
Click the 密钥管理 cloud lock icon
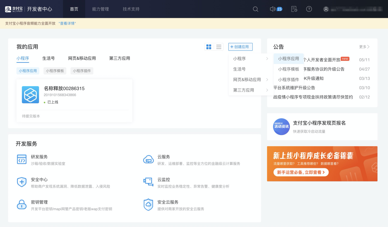pyautogui.click(x=22, y=205)
